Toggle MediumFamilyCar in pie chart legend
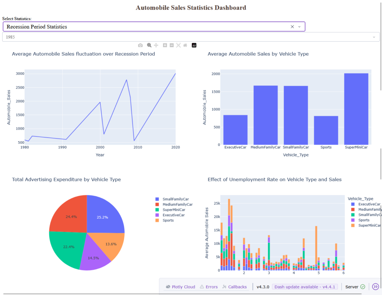The width and height of the screenshot is (382, 295). coord(174,204)
